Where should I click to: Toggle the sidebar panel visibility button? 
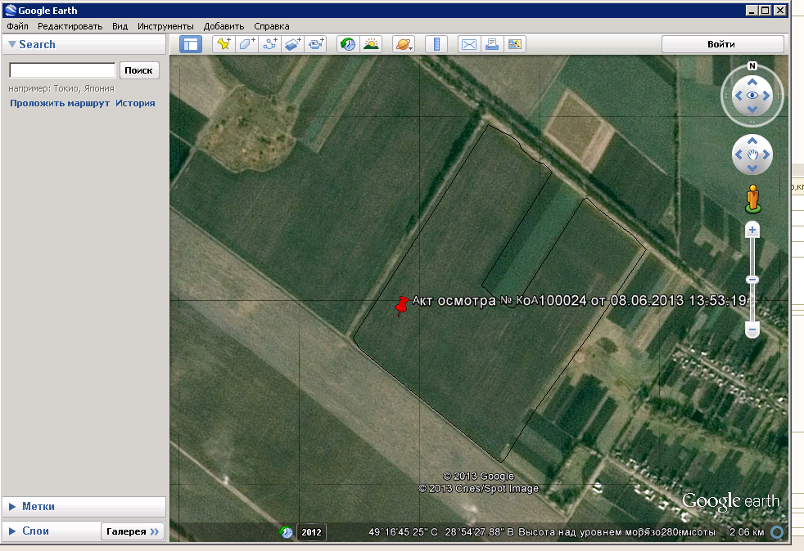click(x=191, y=44)
